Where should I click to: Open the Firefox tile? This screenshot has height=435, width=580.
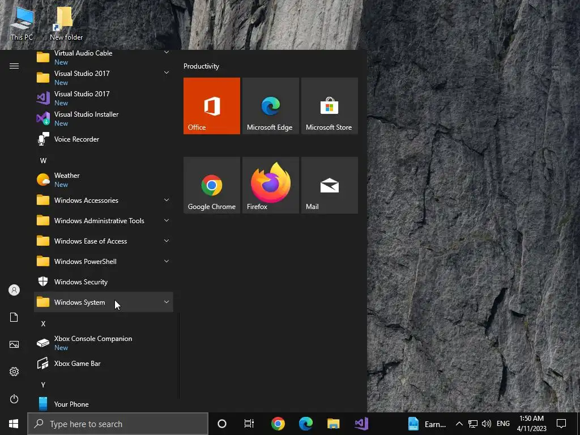(x=270, y=185)
